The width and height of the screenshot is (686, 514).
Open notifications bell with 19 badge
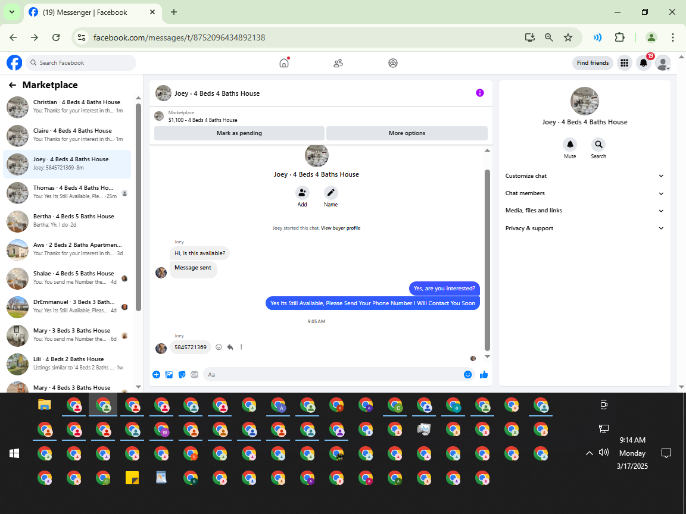[644, 63]
